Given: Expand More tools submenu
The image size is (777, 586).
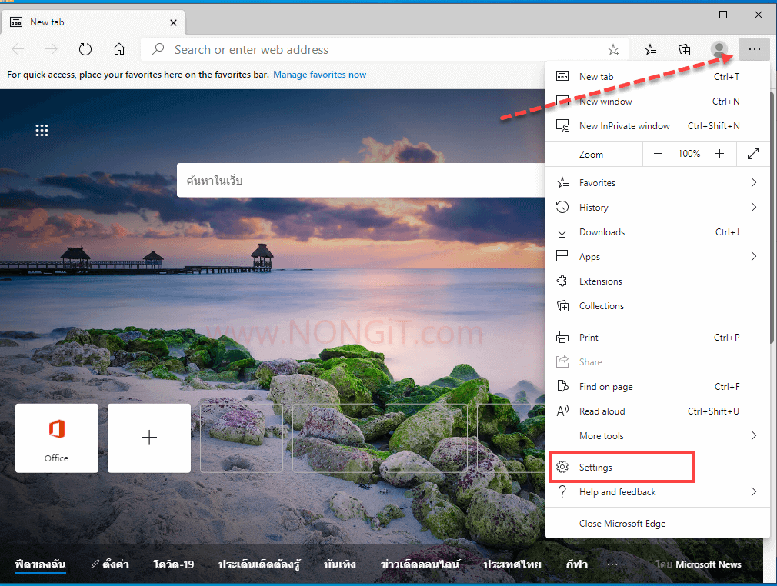Looking at the screenshot, I should (657, 436).
